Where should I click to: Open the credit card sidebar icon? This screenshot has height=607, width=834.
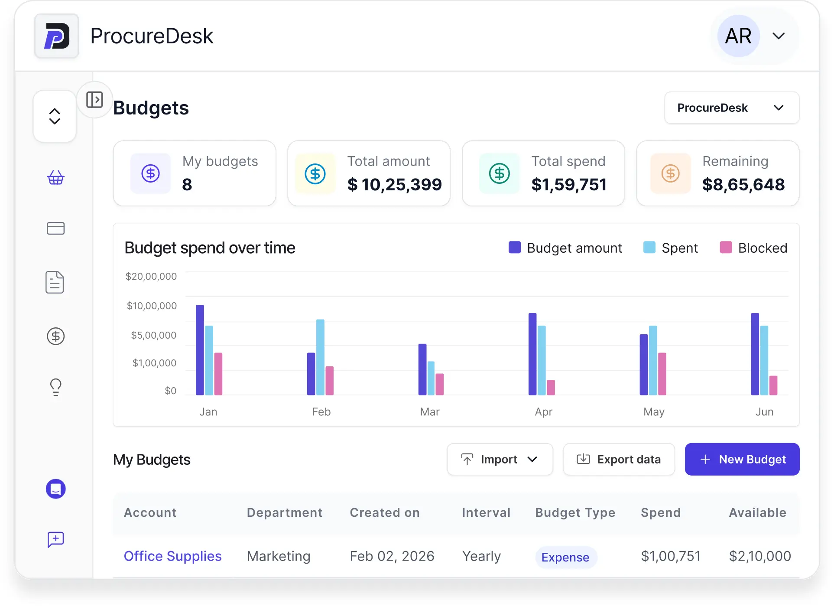(55, 228)
